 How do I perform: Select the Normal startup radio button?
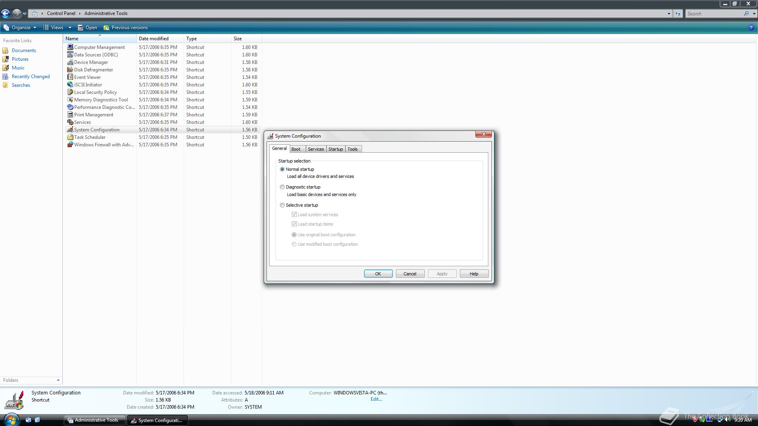(282, 169)
